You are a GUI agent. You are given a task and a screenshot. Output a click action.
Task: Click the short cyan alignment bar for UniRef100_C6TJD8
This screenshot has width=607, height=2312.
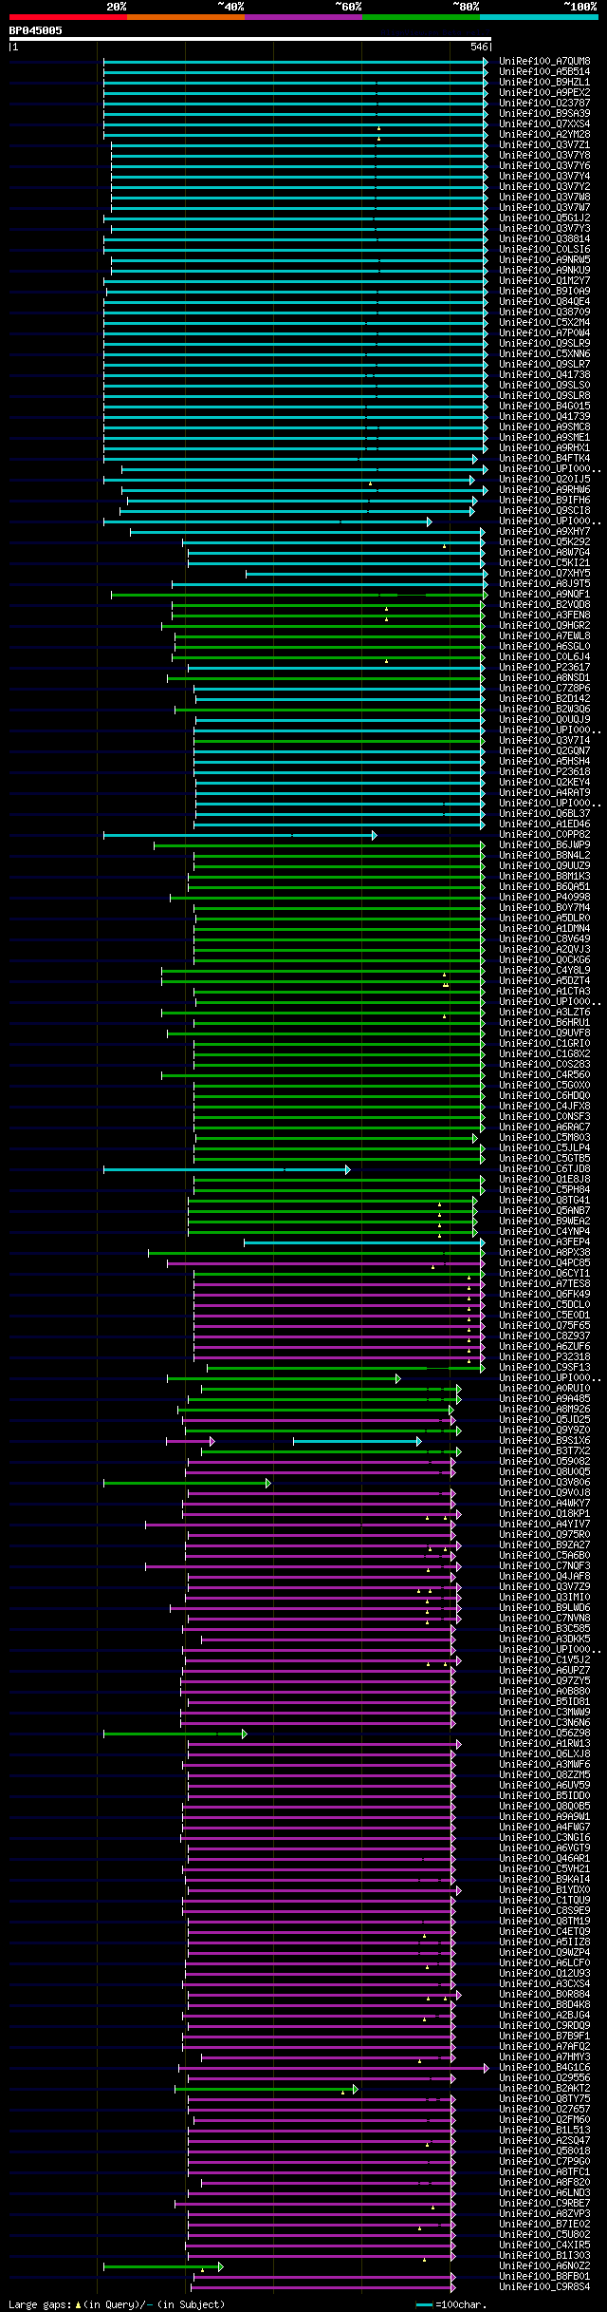click(227, 1169)
